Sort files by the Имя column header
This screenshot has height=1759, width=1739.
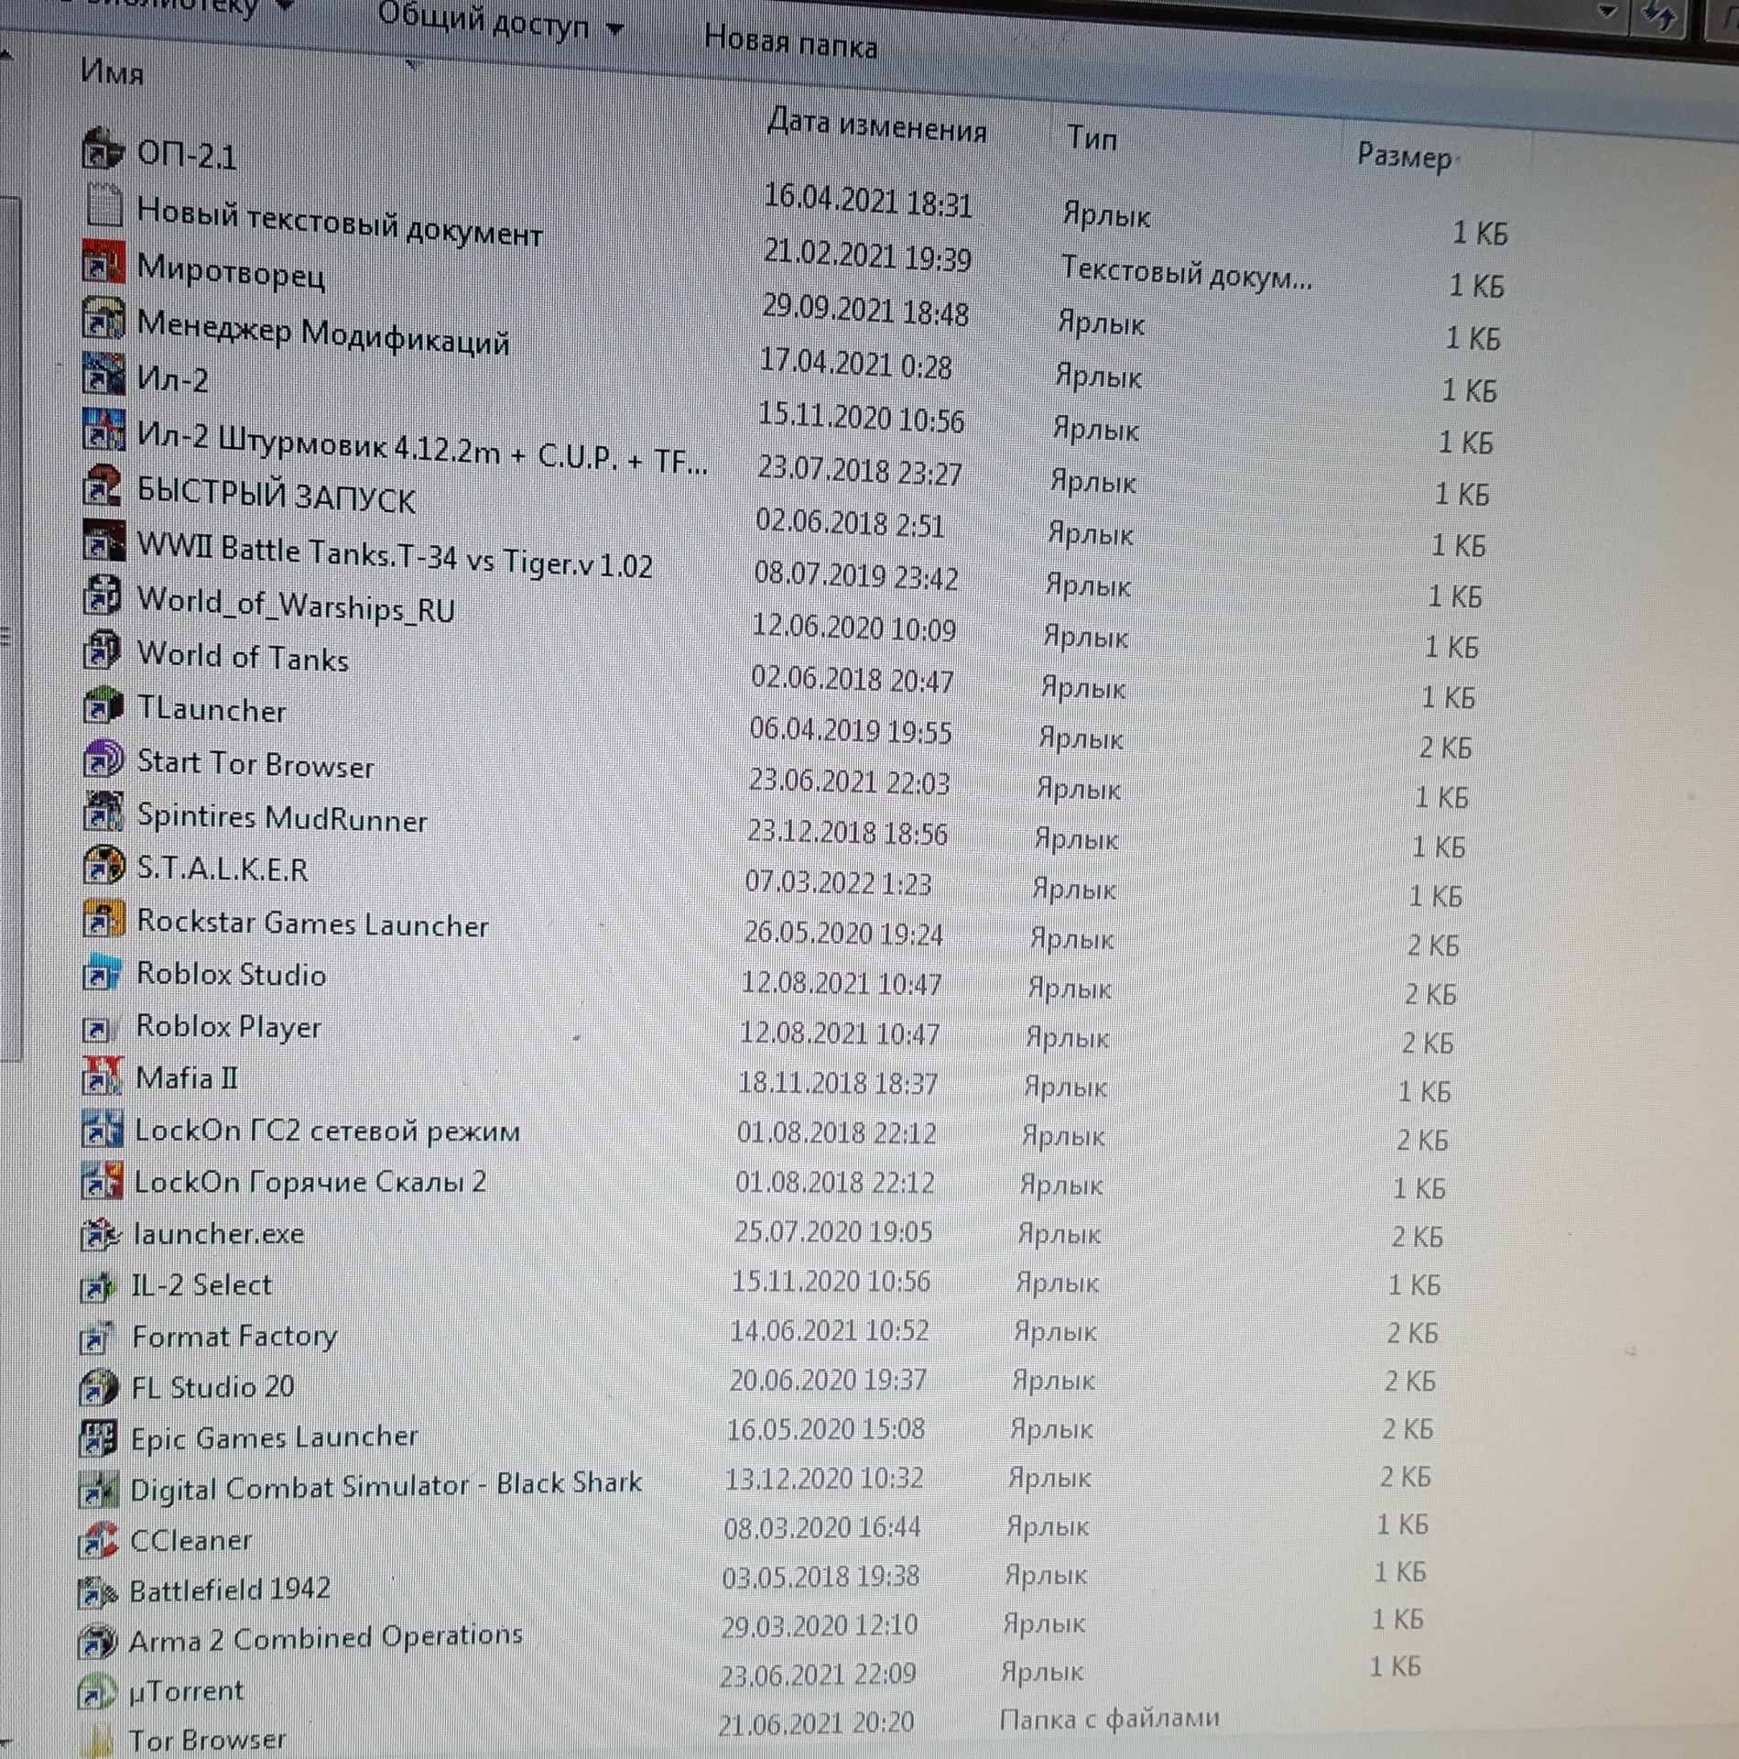112,71
